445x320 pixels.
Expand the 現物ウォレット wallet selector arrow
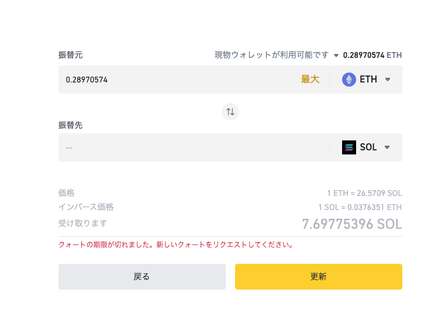point(336,56)
